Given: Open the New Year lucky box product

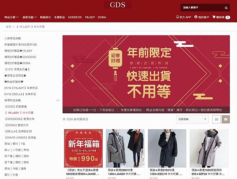Looking at the screenshot, I should pos(83,148).
